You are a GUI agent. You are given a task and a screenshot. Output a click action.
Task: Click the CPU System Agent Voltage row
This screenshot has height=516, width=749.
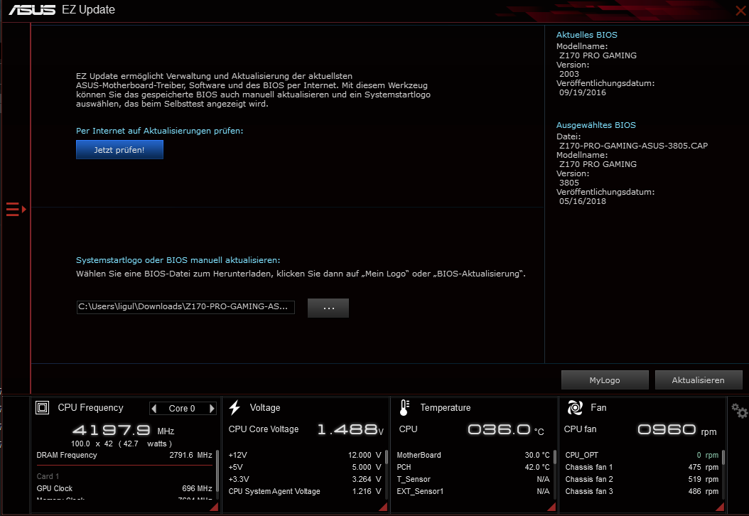click(305, 491)
